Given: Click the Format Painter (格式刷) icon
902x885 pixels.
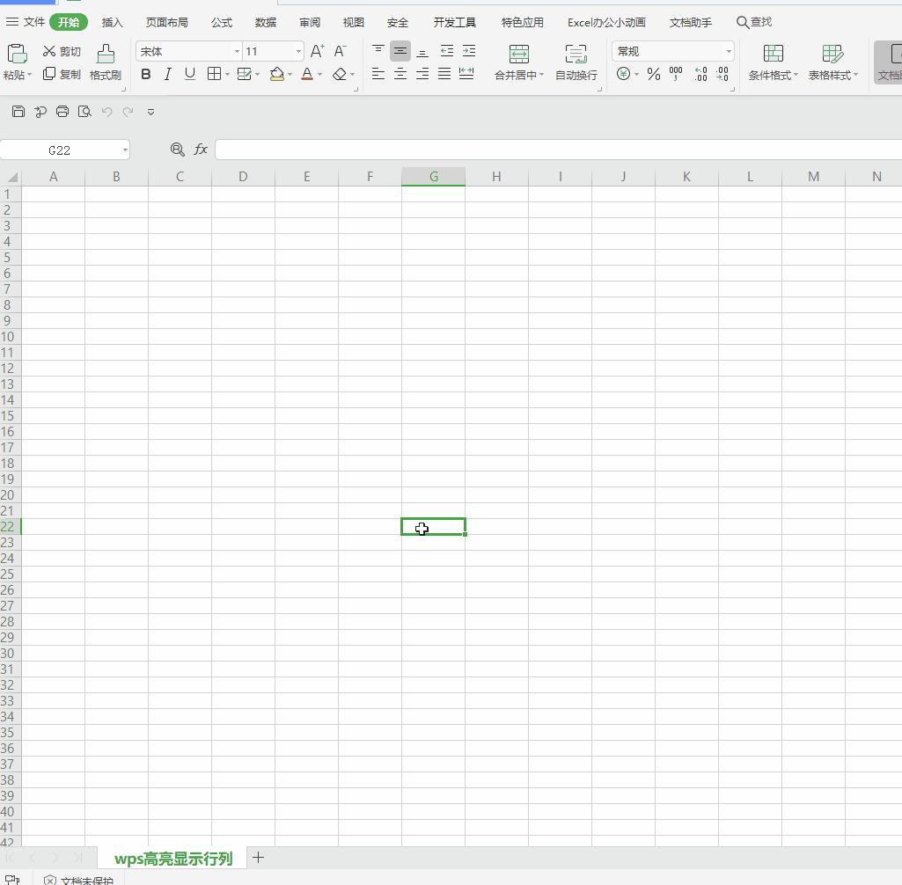Looking at the screenshot, I should click(106, 54).
